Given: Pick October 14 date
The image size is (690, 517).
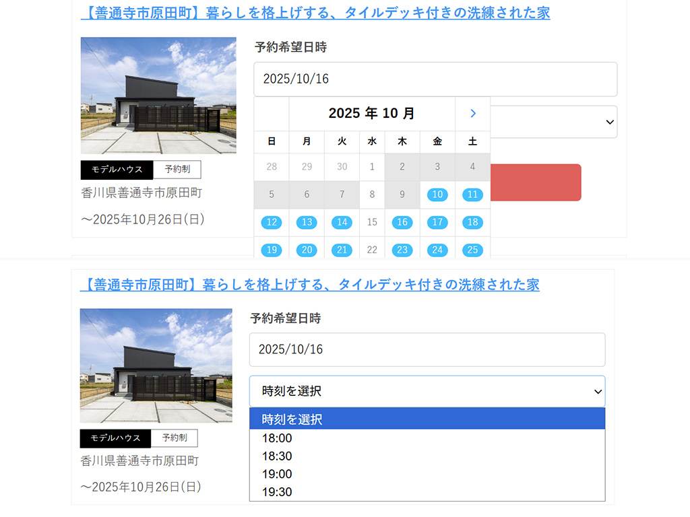Looking at the screenshot, I should coord(342,222).
